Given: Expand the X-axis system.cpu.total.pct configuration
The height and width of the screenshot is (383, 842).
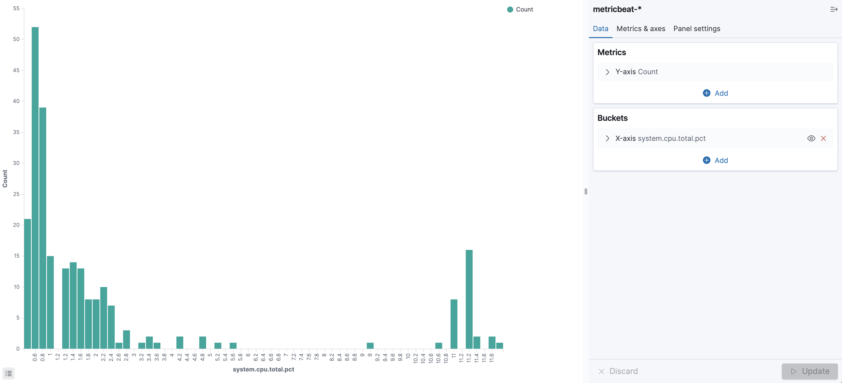Looking at the screenshot, I should (608, 138).
